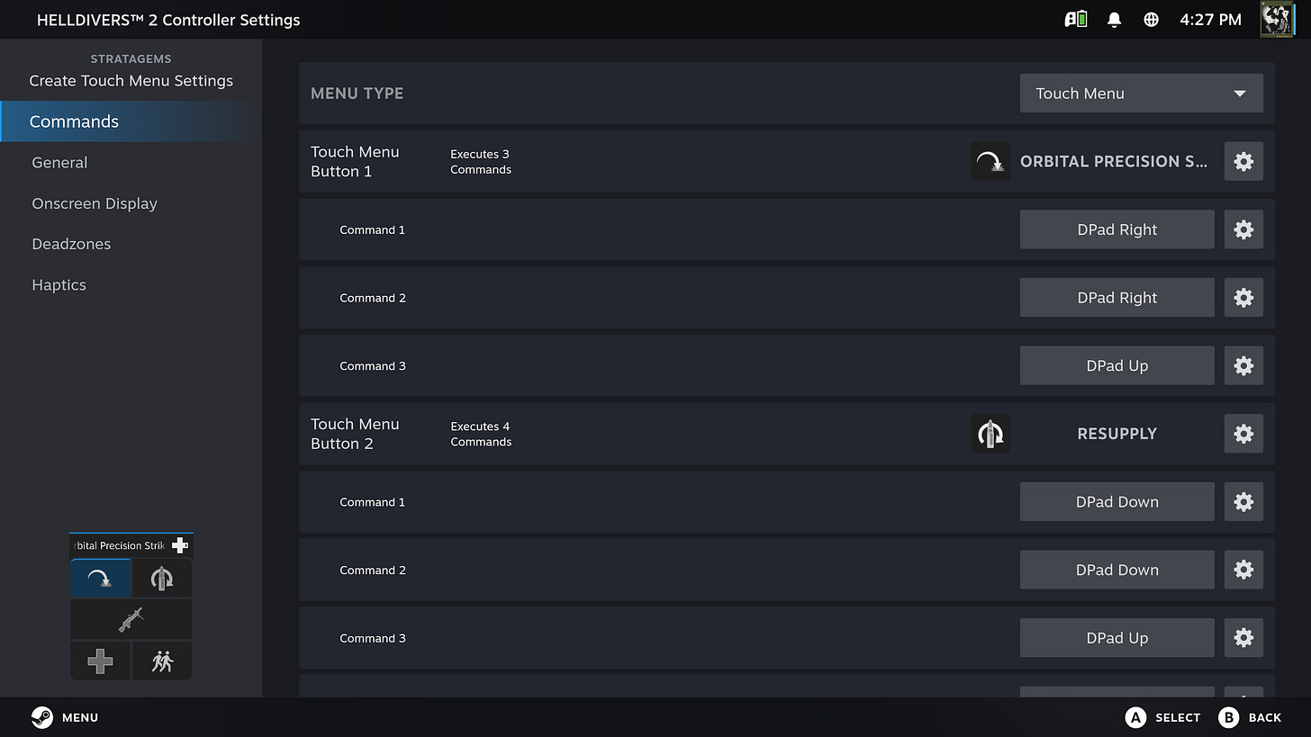This screenshot has width=1311, height=737.
Task: Select the orbital strike tile in touch menu preview
Action: coord(101,578)
